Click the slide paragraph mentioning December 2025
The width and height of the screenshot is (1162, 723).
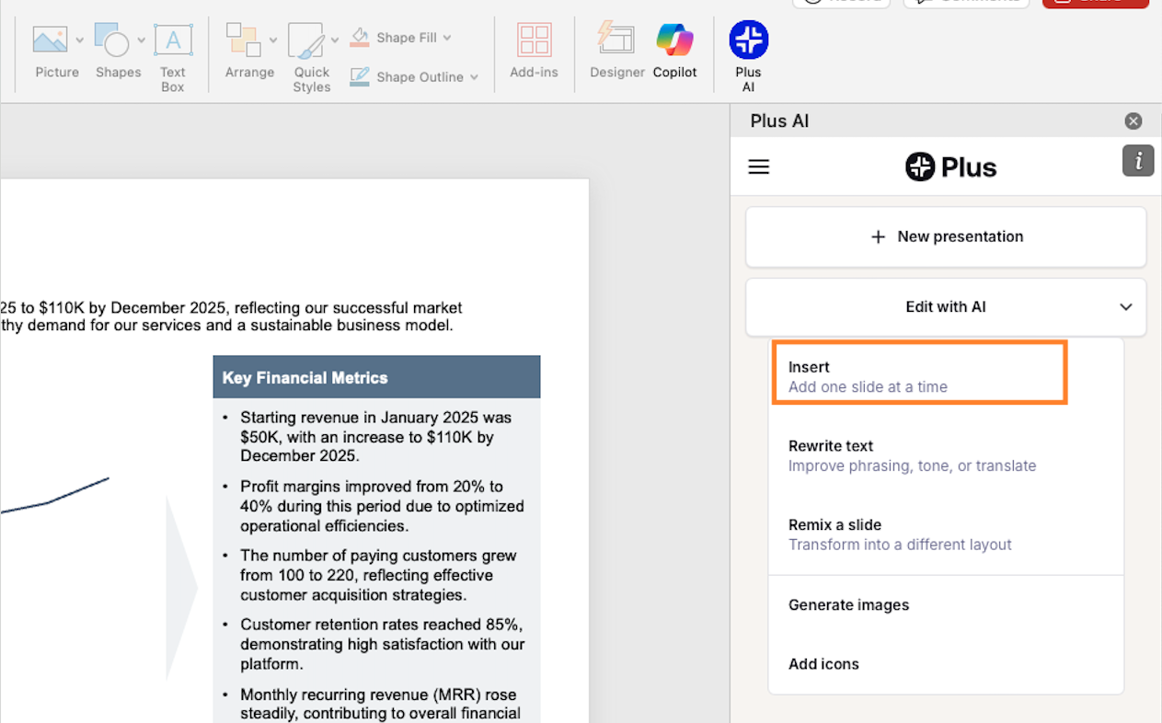[231, 316]
